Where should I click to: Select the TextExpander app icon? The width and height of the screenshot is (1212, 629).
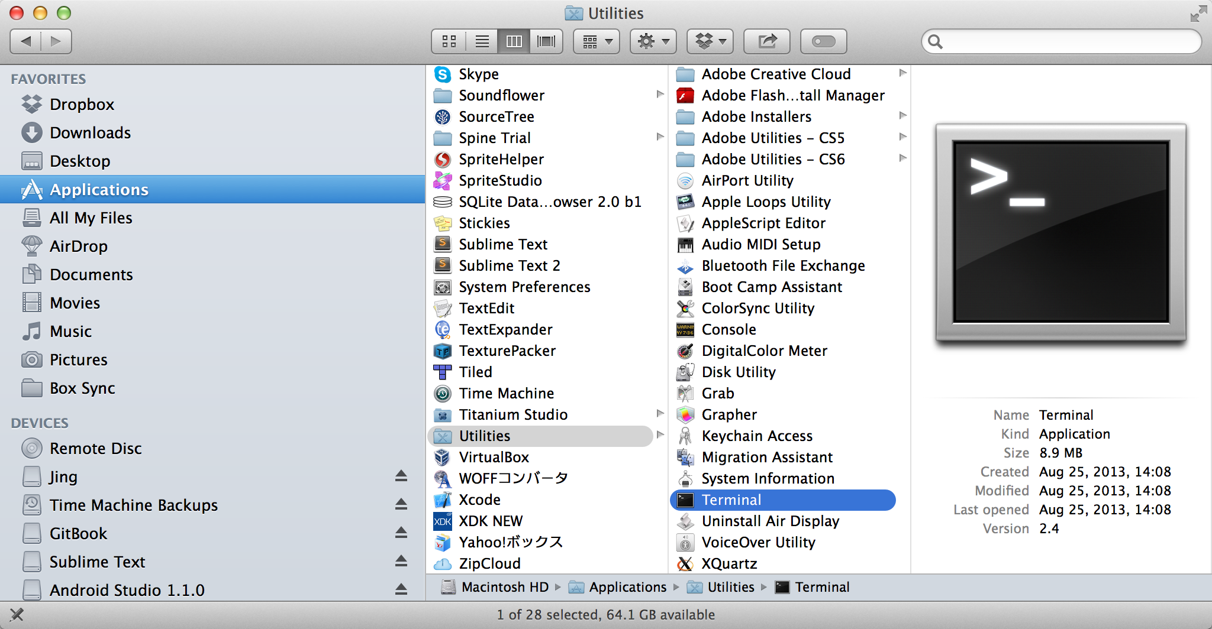pyautogui.click(x=443, y=329)
